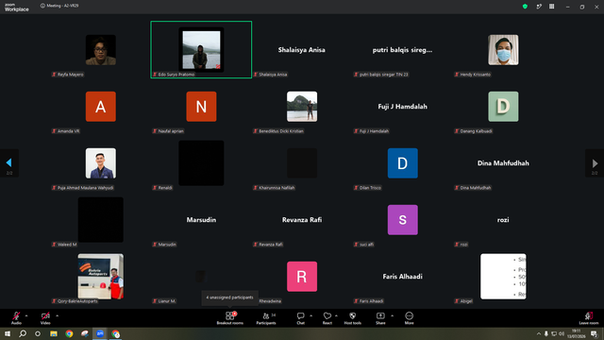Click Lianur M. participant tile
The height and width of the screenshot is (340, 604).
point(201,277)
